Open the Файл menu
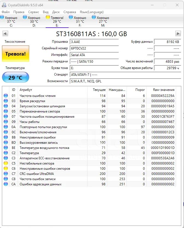Screen dimensions: 184x228 [6, 12]
